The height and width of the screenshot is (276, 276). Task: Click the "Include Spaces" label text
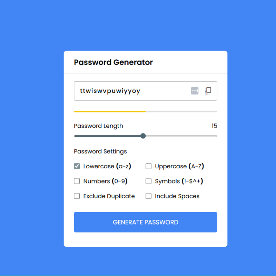pyautogui.click(x=177, y=196)
